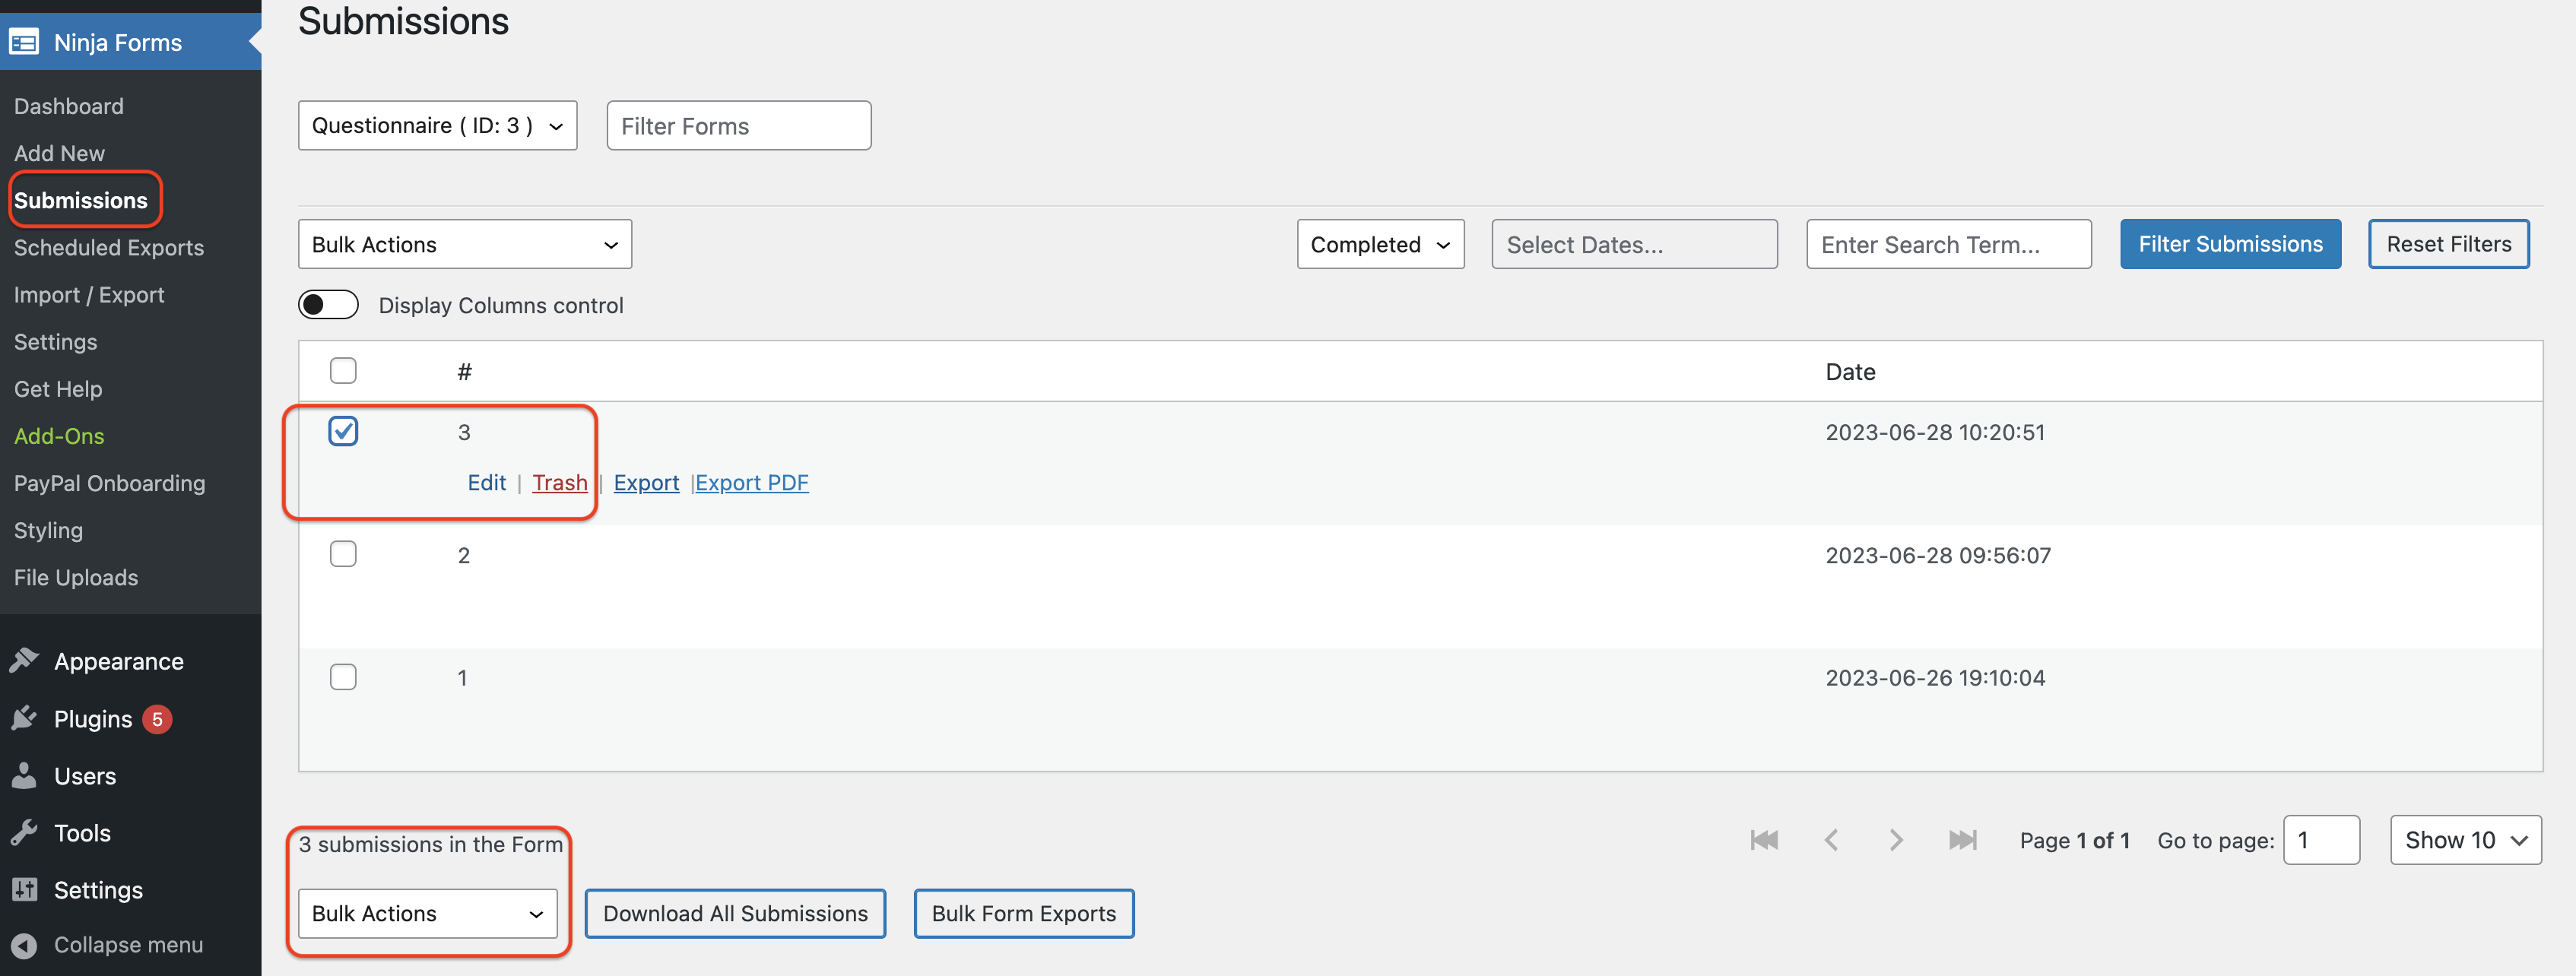Click the first-page pagination icon
The image size is (2576, 976).
[1764, 840]
